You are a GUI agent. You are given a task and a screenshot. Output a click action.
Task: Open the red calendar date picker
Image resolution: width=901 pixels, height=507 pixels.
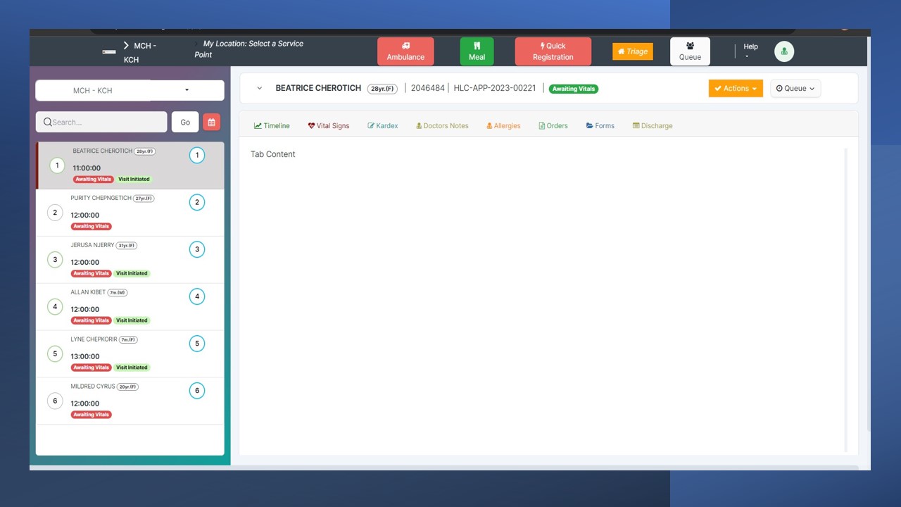pos(211,122)
